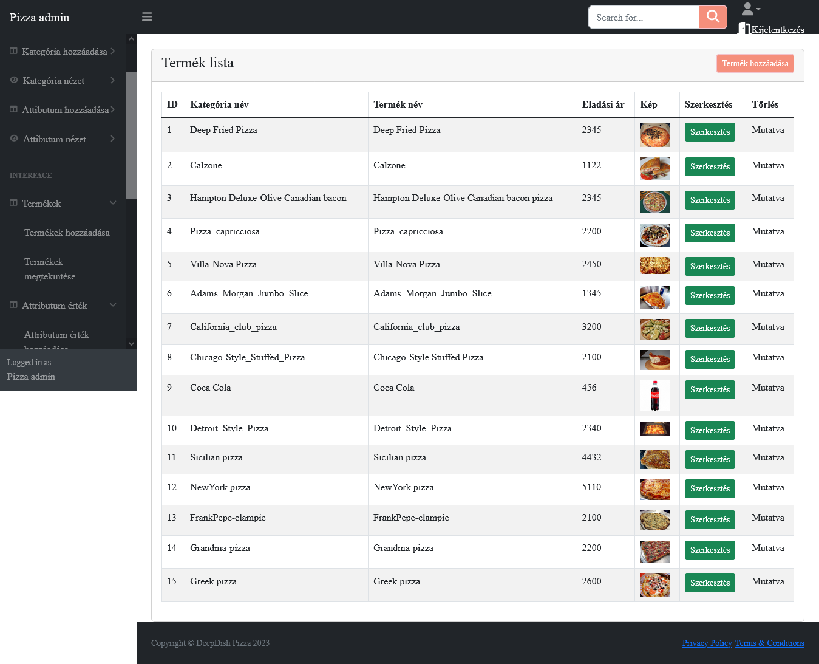Click the Coca Cola bottle thumbnail

tap(655, 395)
